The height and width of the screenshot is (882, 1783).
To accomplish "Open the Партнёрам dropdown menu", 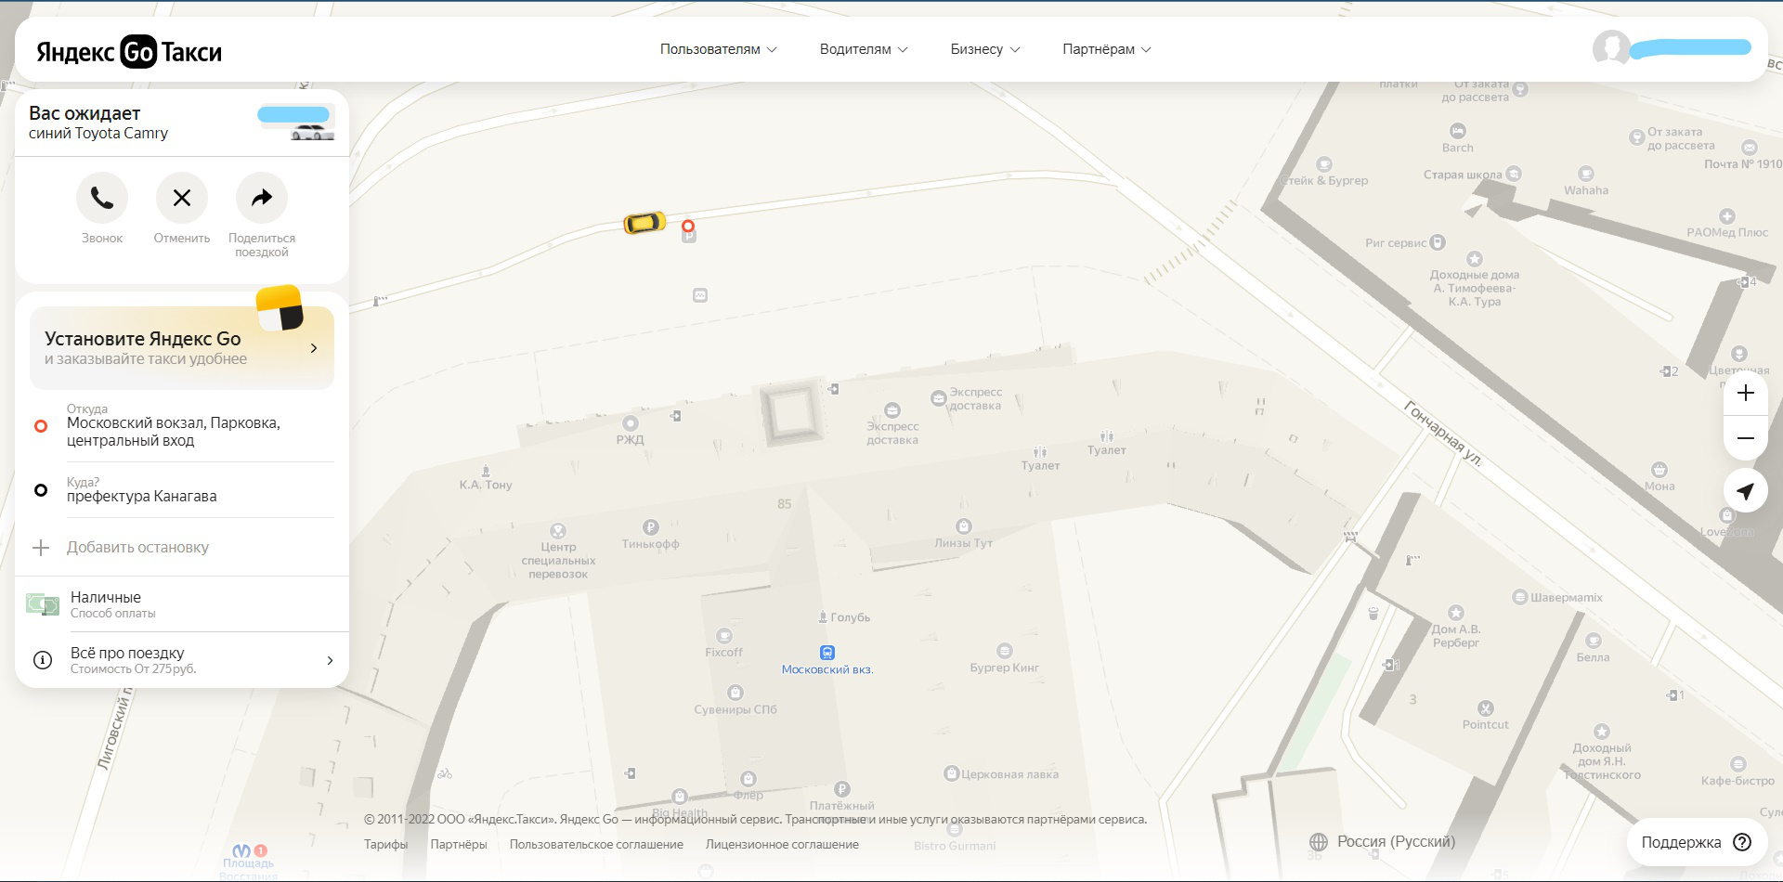I will [1107, 49].
